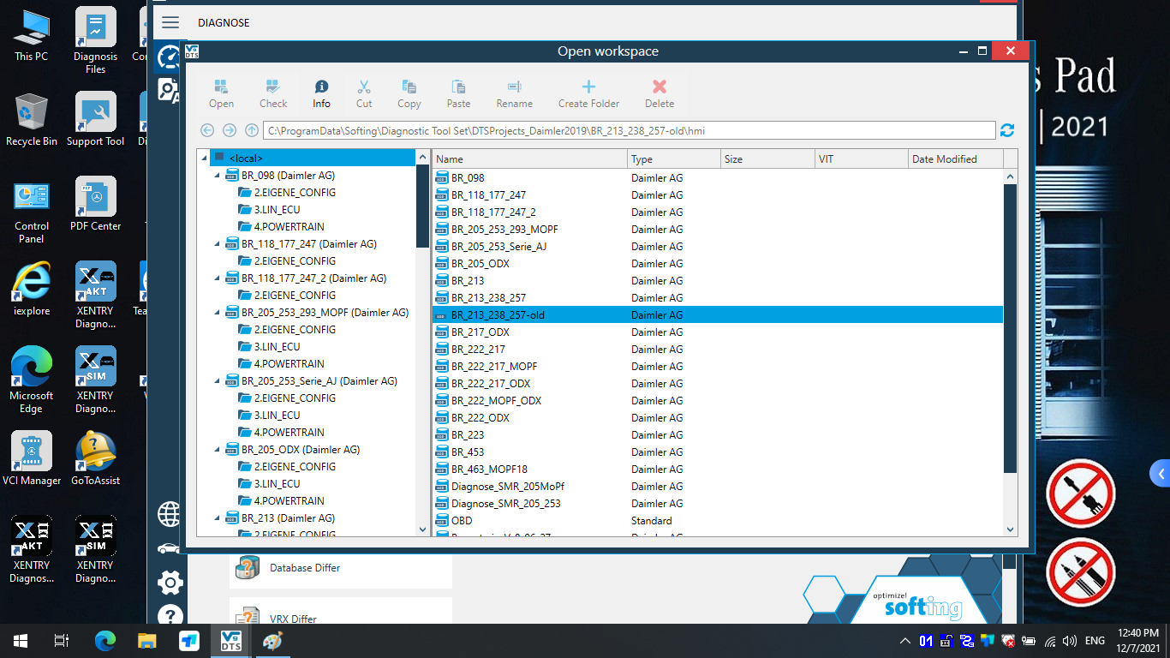
Task: Open the hamburger menu in DIAGNOSE window
Action: 170,23
